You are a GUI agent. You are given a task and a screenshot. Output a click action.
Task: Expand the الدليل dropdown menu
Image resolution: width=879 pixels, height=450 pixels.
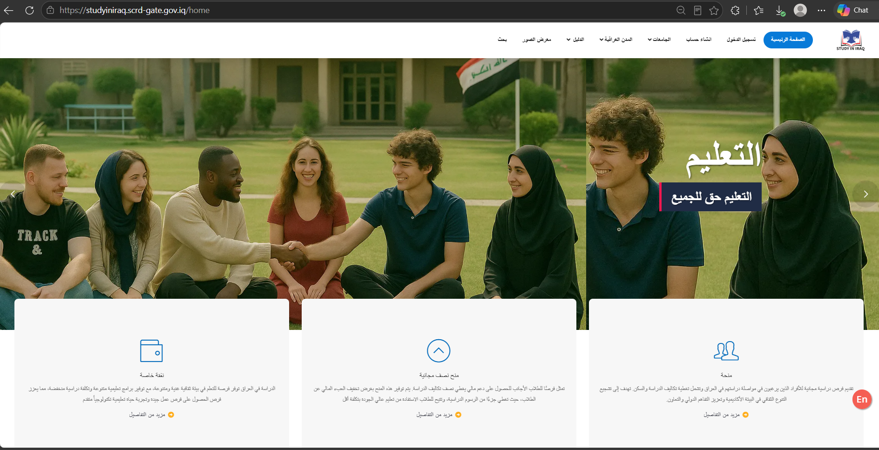tap(575, 40)
